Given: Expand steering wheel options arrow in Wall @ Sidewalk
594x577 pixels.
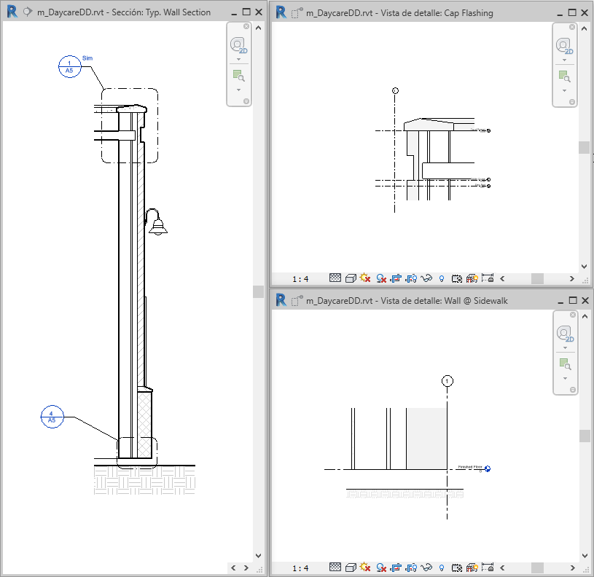Looking at the screenshot, I should (x=565, y=348).
